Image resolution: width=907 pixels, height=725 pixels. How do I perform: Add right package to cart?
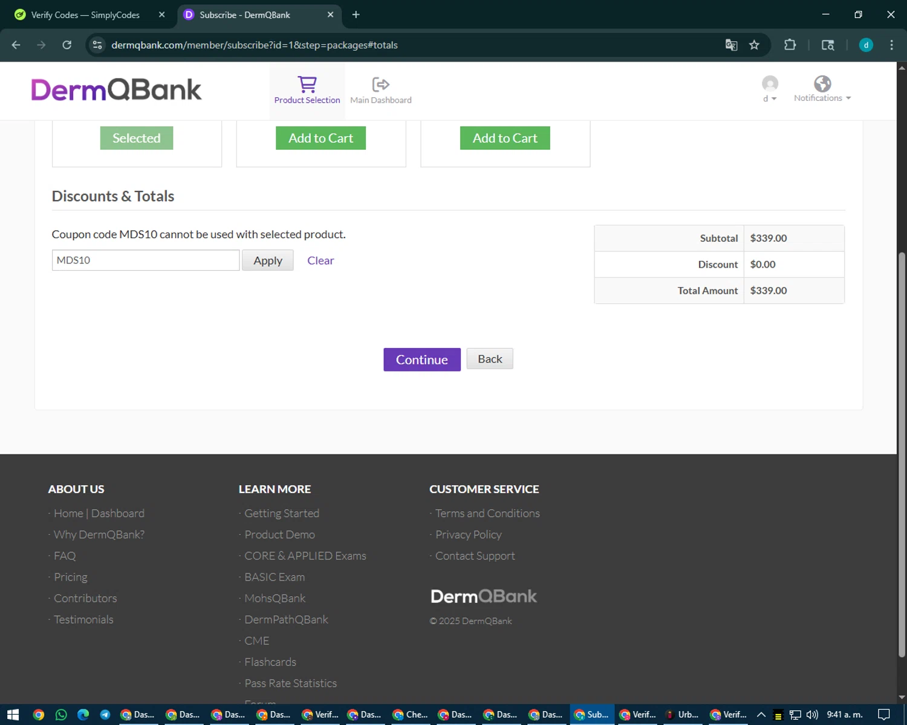tap(505, 138)
